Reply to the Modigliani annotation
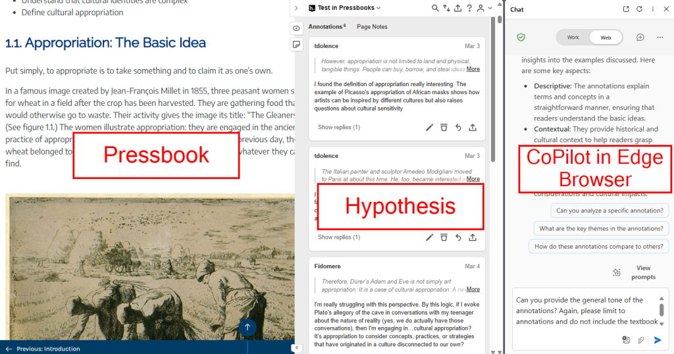 coord(458,238)
